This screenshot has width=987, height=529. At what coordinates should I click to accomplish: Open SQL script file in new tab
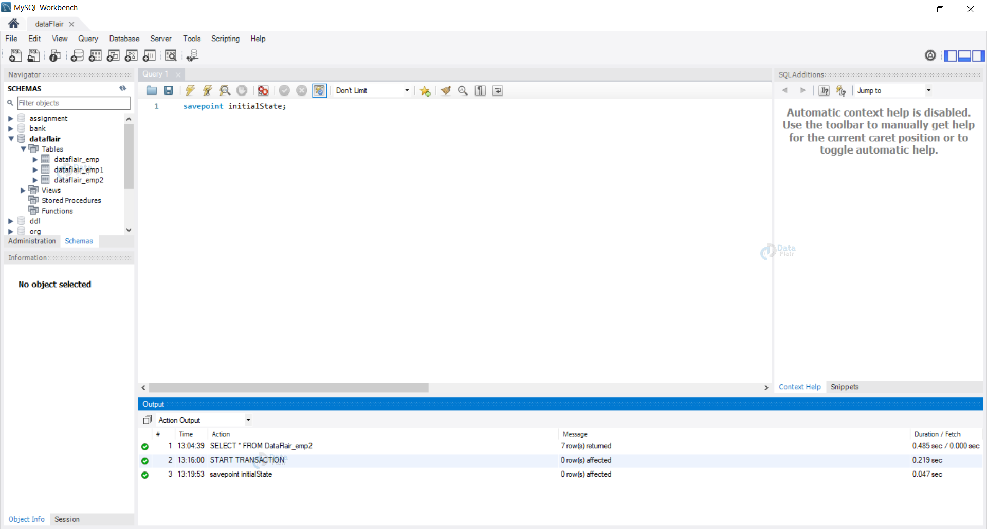(34, 55)
